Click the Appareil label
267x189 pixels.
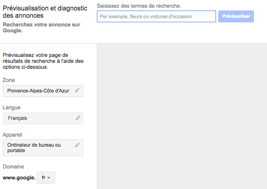click(12, 135)
